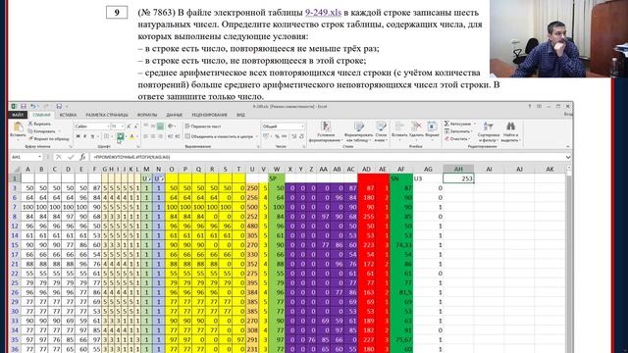Click the increase indent icon
Screen dimensions: 628x353
click(x=177, y=137)
